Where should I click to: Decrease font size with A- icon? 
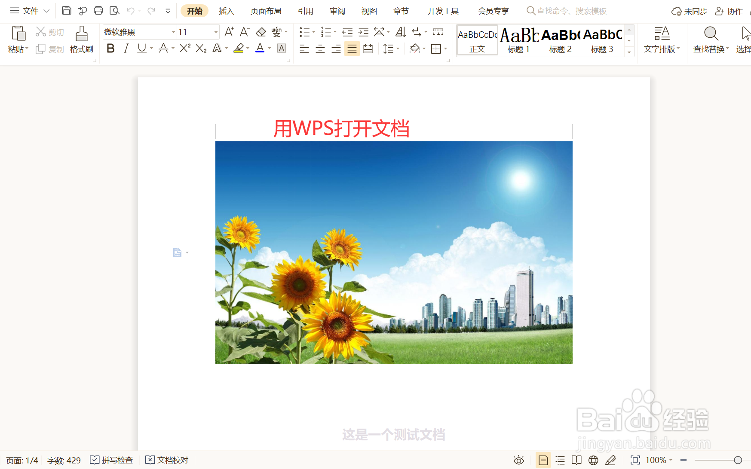coord(245,32)
